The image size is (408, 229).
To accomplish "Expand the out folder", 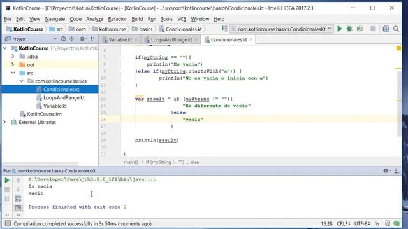I will 13,64.
